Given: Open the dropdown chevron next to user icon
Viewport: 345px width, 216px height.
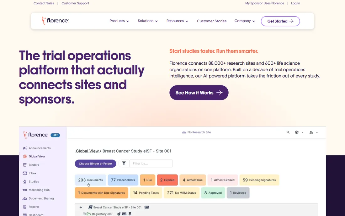Looking at the screenshot, I should click(317, 132).
